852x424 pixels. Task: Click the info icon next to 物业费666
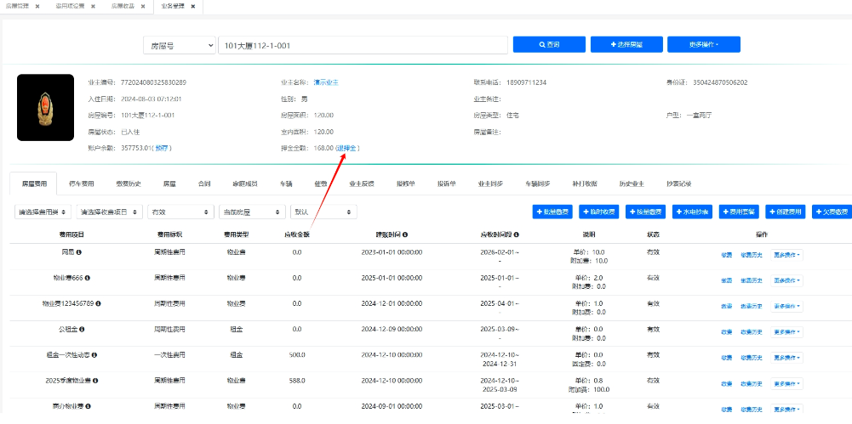87,278
